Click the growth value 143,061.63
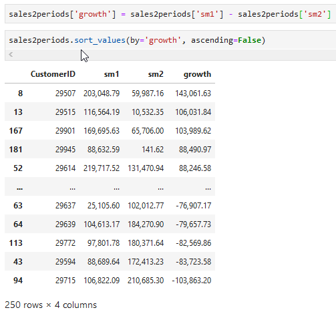The image size is (336, 314). pos(193,94)
